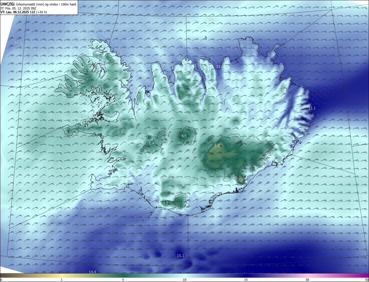The width and height of the screenshot is (369, 282).
Task: Click the colorbar tick labelled '15'
Action: pyautogui.click(x=246, y=280)
